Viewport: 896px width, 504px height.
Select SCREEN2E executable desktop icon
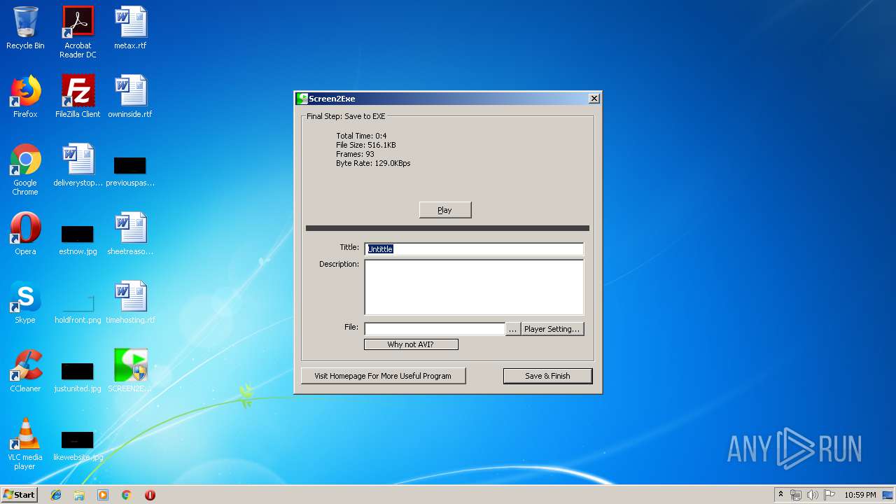[x=130, y=371]
